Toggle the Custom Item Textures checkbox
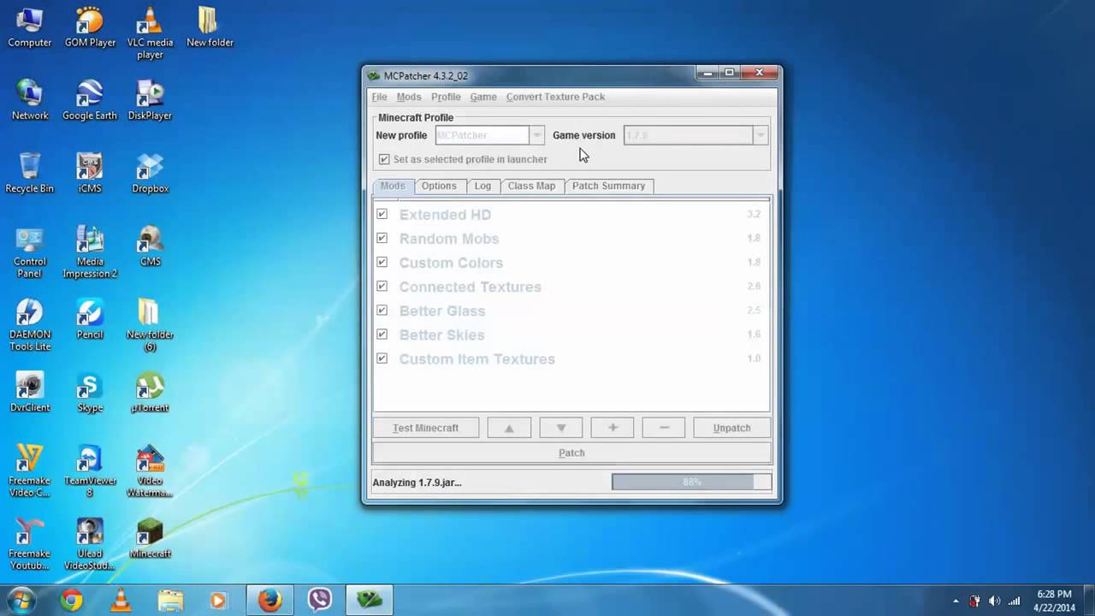Viewport: 1095px width, 616px height. pyautogui.click(x=382, y=358)
